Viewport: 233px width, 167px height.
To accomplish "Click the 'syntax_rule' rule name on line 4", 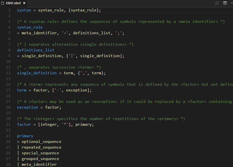I will pos(30,27).
